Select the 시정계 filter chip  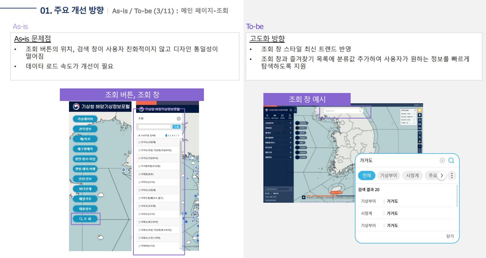(x=412, y=176)
